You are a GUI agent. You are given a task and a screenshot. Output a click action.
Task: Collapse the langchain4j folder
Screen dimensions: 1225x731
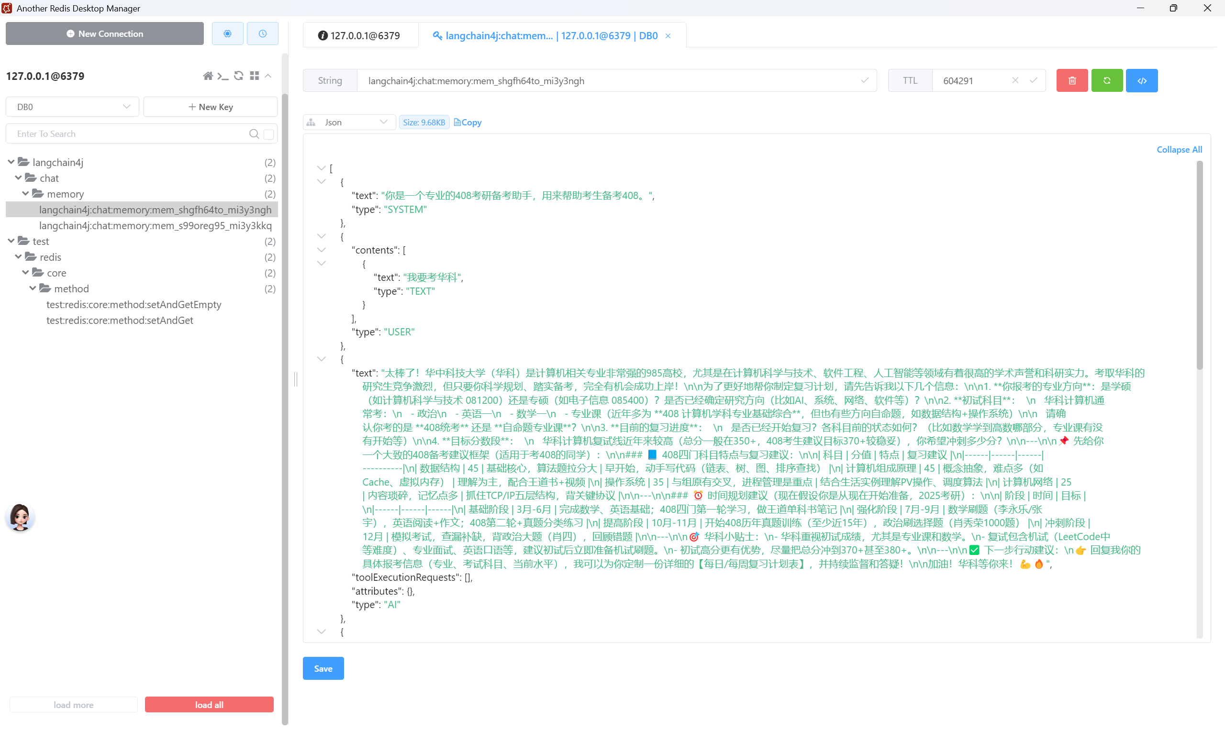tap(11, 162)
